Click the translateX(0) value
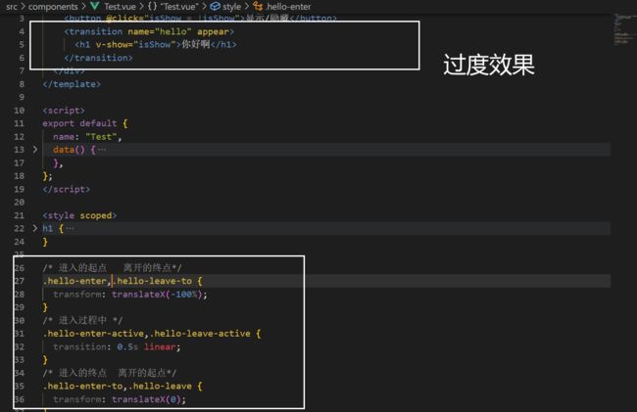Screen dimensions: 637x412 pos(146,399)
